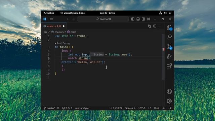Screen dimensions: 215x121
Task: Click the 'loop' keyword on line 4
Action: (65, 51)
